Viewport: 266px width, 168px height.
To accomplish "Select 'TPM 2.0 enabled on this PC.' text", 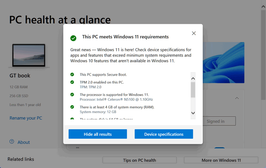I will (102, 82).
